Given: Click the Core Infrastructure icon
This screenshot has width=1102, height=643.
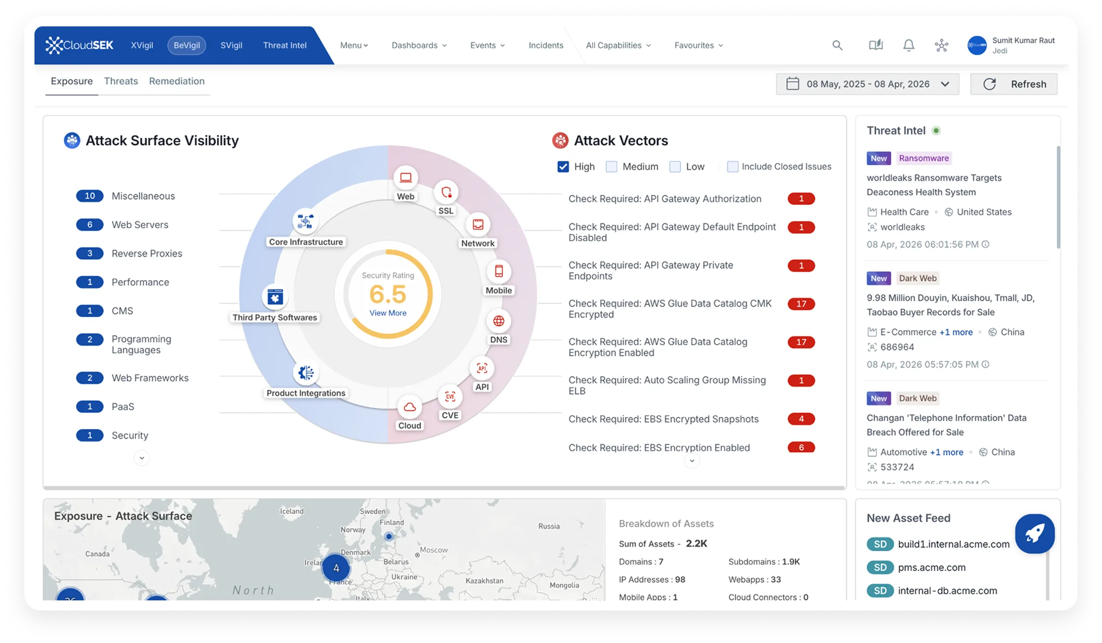Looking at the screenshot, I should 305,221.
